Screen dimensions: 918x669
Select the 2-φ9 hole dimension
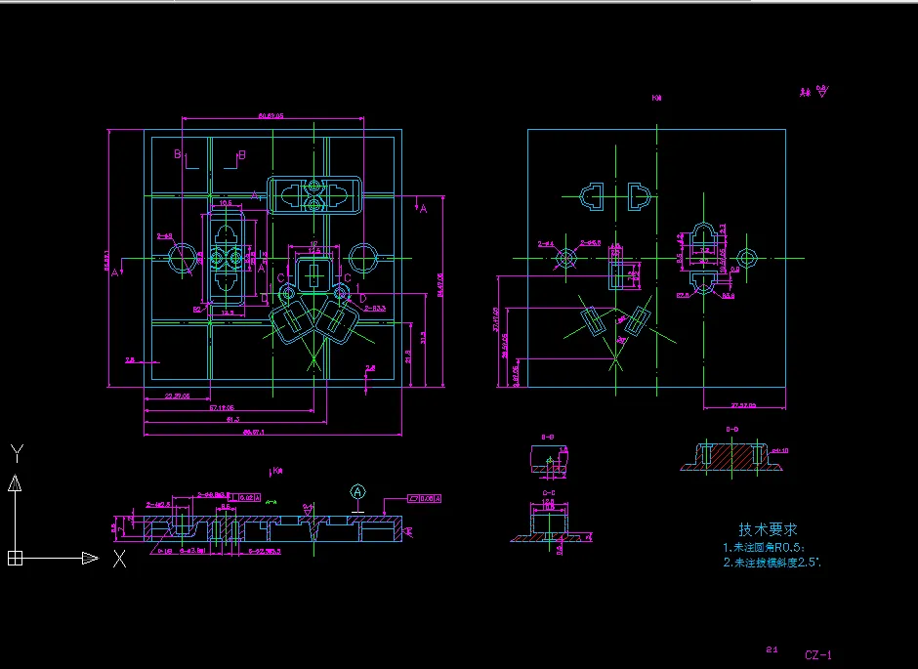(164, 236)
